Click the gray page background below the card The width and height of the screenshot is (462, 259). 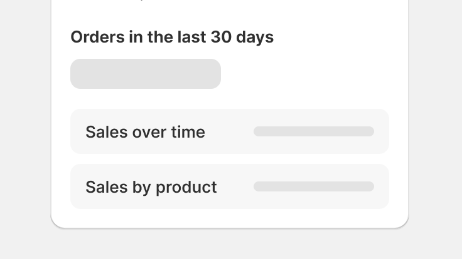point(230,245)
